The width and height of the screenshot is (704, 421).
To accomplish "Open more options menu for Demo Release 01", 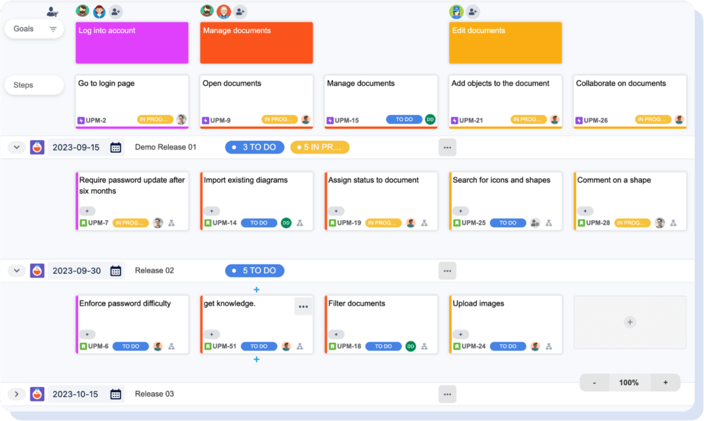I will [x=447, y=148].
